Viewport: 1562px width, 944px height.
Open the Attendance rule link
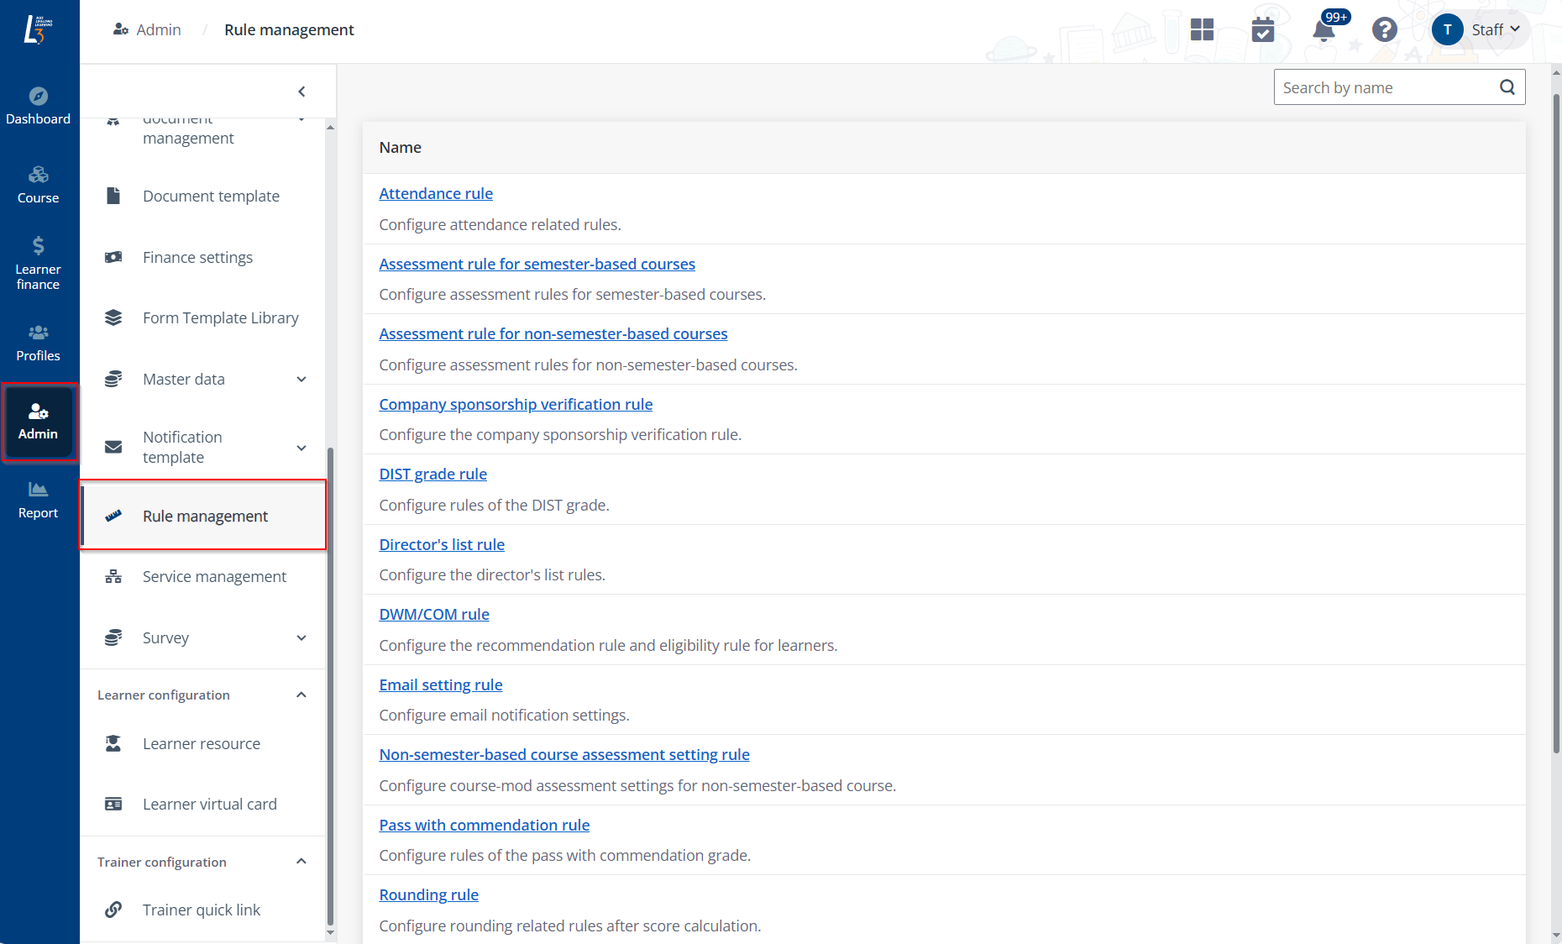click(436, 194)
